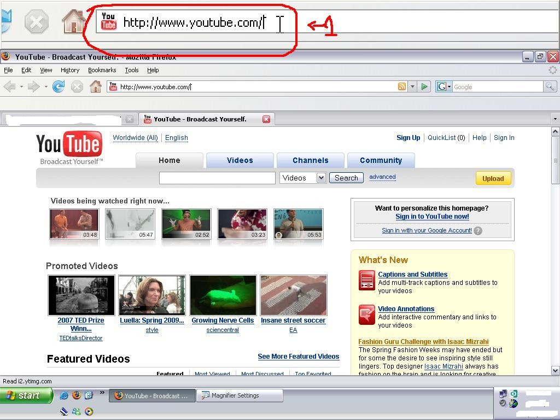Open the History menu
Image resolution: width=560 pixels, height=420 pixels.
point(70,70)
